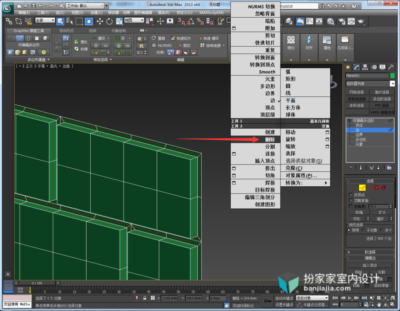Choose the Select and Scale tool
Viewport: 400px width, 311px height.
pos(119,21)
